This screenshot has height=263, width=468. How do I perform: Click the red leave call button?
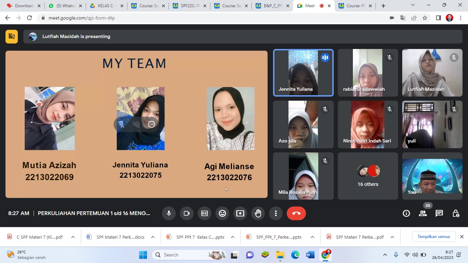pyautogui.click(x=296, y=213)
